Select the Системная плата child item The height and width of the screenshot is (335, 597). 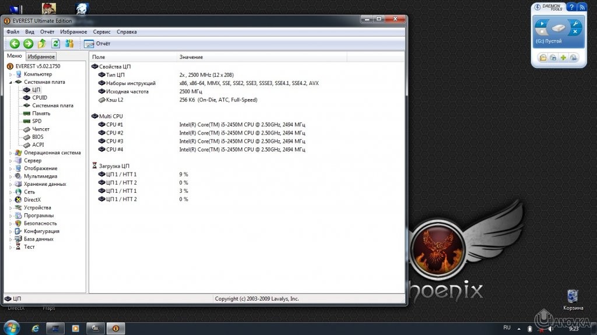[x=48, y=105]
